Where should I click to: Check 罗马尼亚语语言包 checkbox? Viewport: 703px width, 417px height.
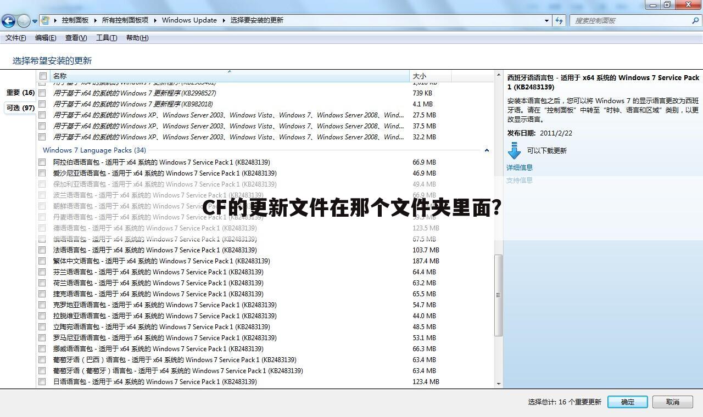click(42, 338)
